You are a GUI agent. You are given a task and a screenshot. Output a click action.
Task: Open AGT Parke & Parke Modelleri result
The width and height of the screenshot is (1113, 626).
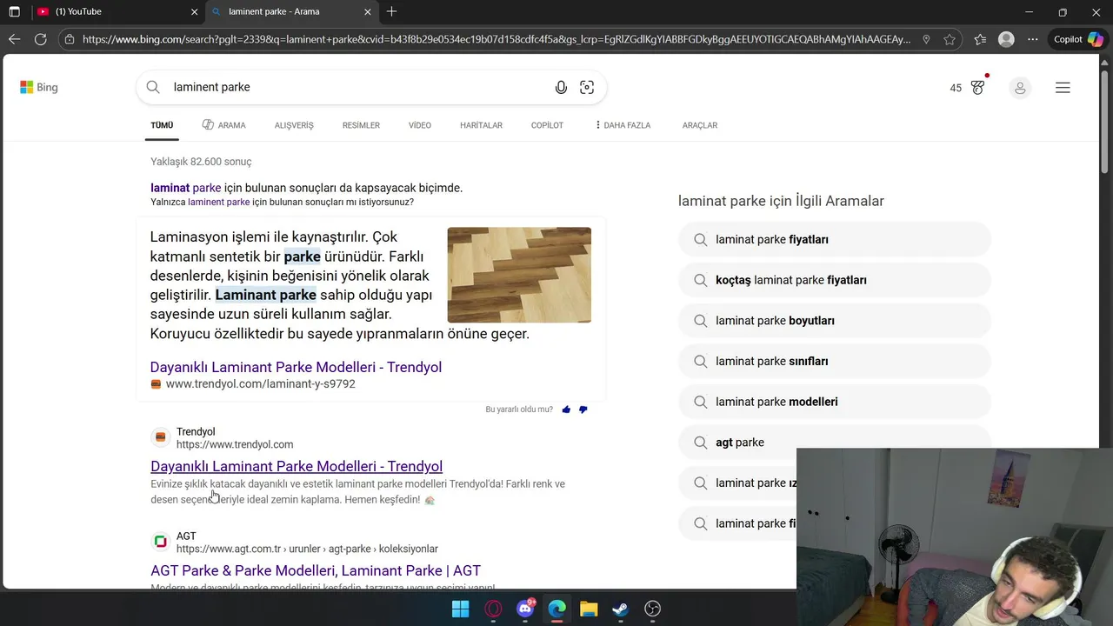click(x=316, y=570)
